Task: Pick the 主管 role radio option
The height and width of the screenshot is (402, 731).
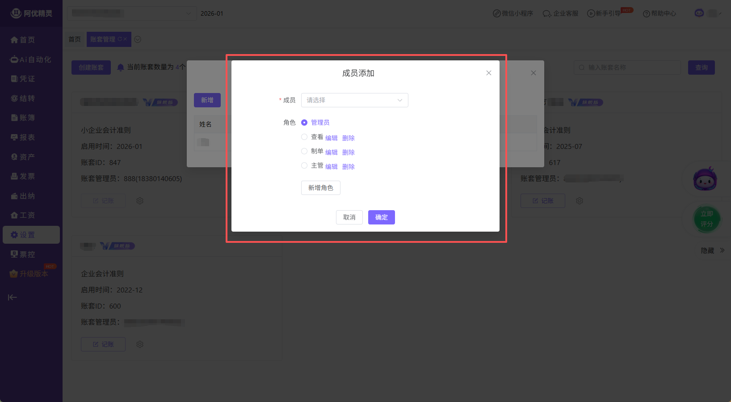Action: click(x=304, y=165)
